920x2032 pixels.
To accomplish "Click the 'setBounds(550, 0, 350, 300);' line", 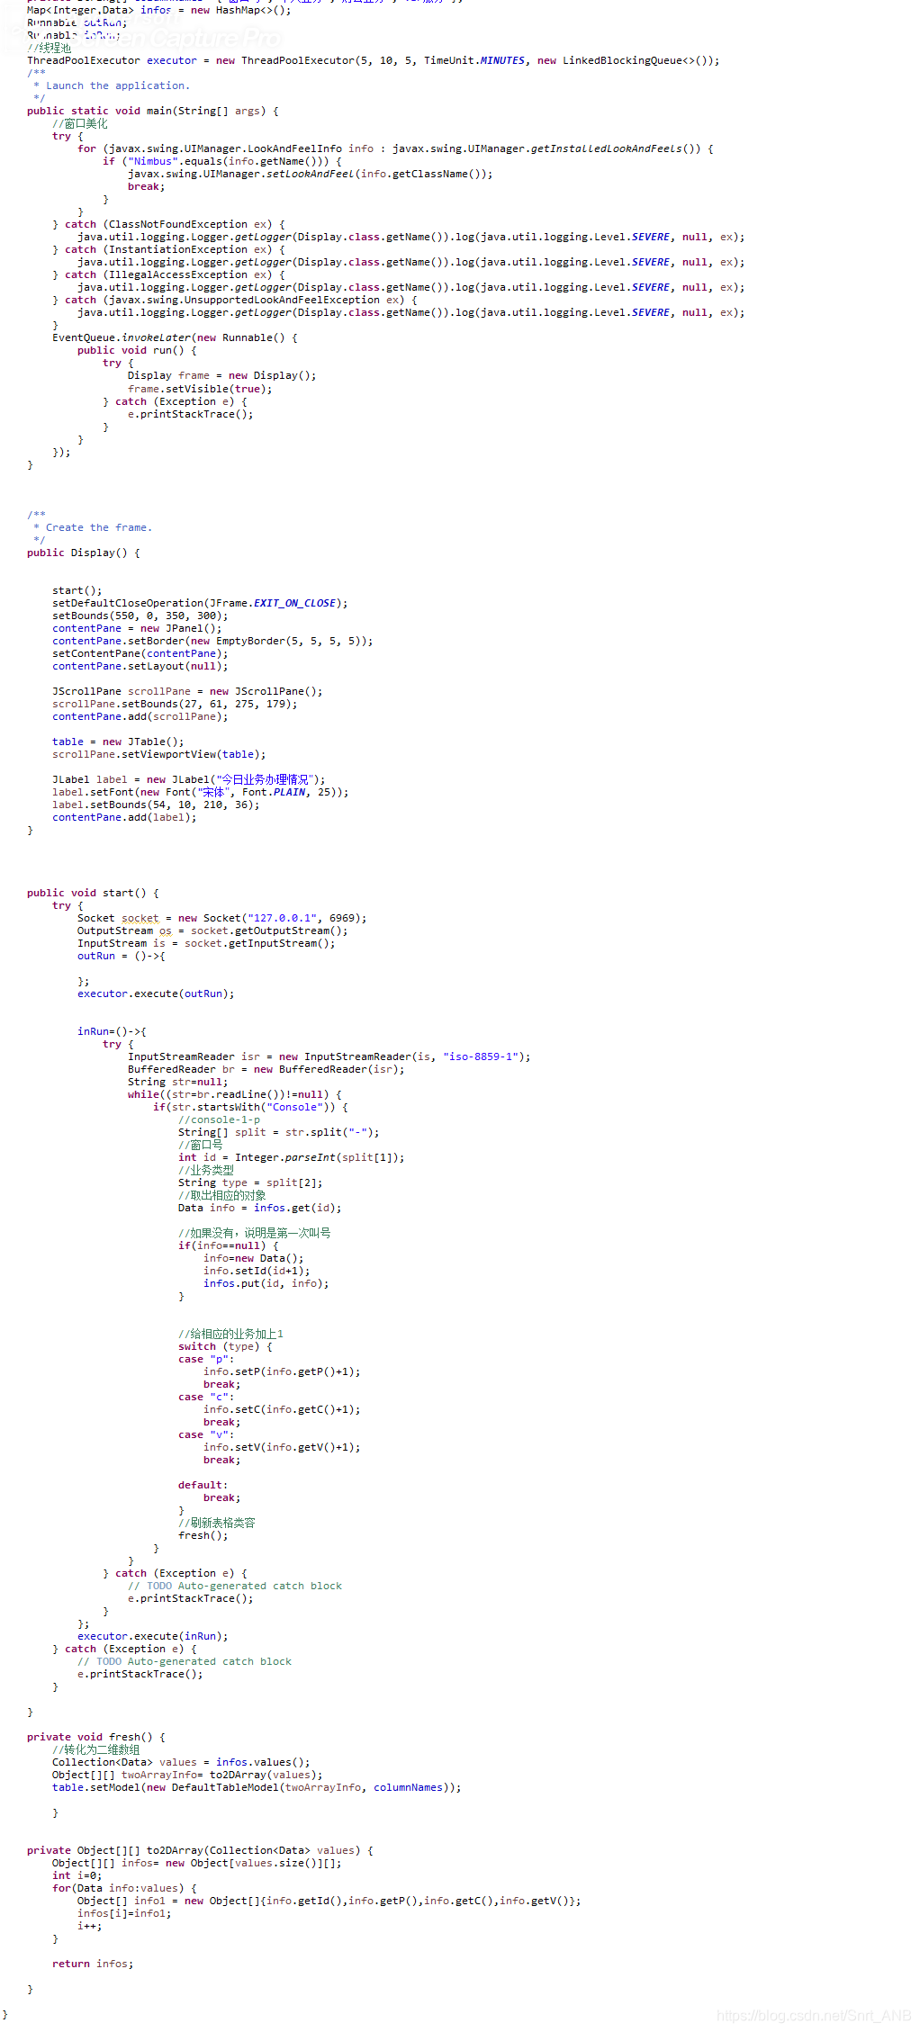I will [x=140, y=616].
